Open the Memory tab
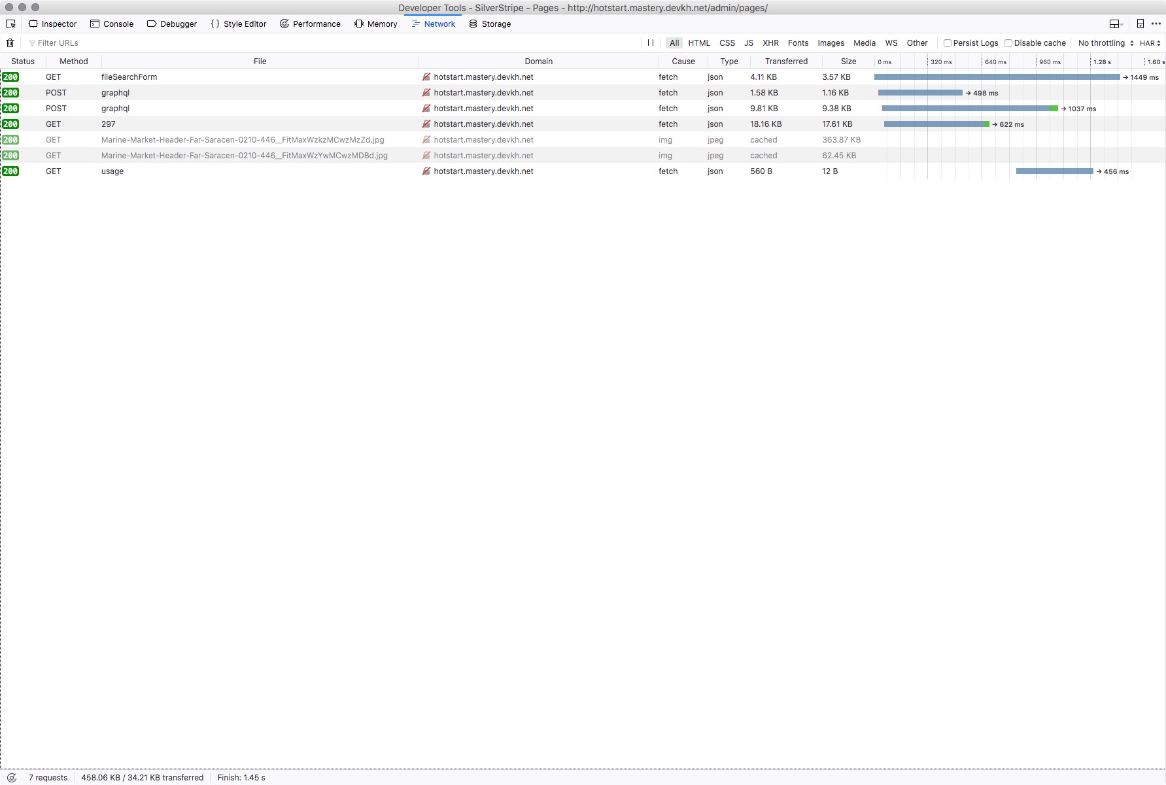Viewport: 1166px width, 785px height. pyautogui.click(x=376, y=24)
